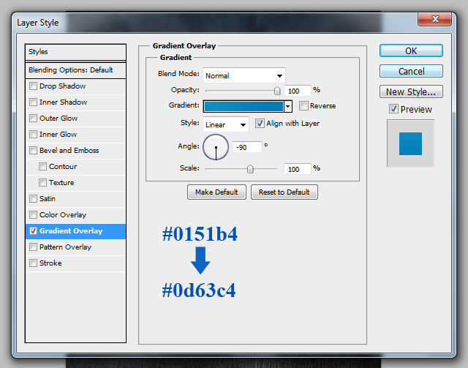
Task: Uncheck Align with Layer
Action: click(x=260, y=124)
